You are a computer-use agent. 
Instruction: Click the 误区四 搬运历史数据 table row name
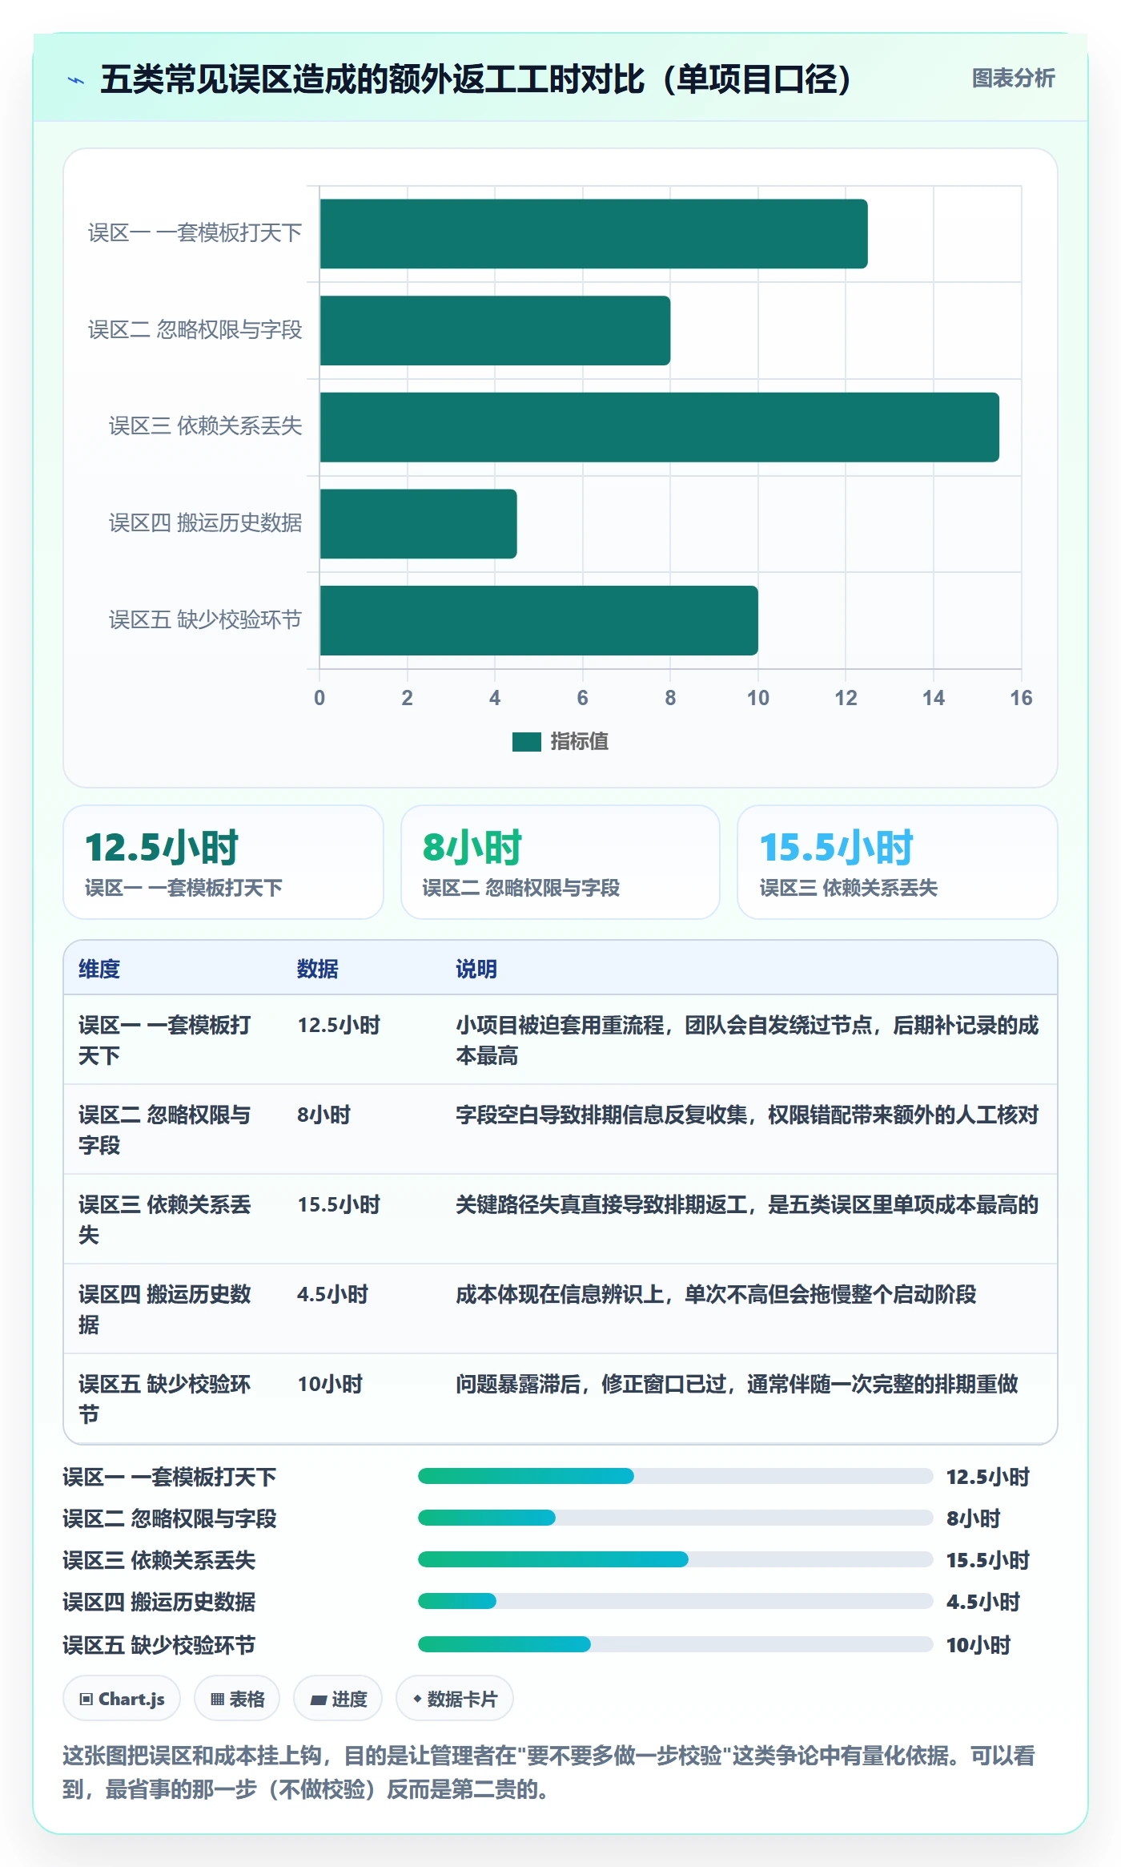click(x=165, y=1309)
